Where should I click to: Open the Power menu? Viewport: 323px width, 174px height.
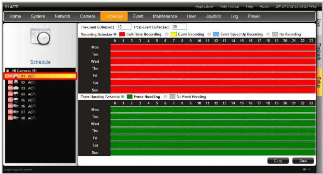click(254, 16)
